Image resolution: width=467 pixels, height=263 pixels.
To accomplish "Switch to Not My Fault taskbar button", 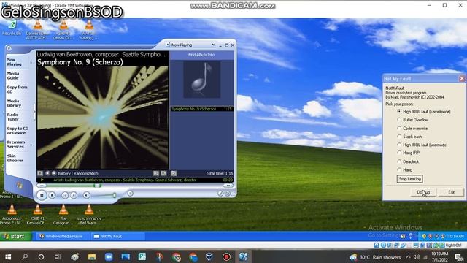I will (x=117, y=236).
